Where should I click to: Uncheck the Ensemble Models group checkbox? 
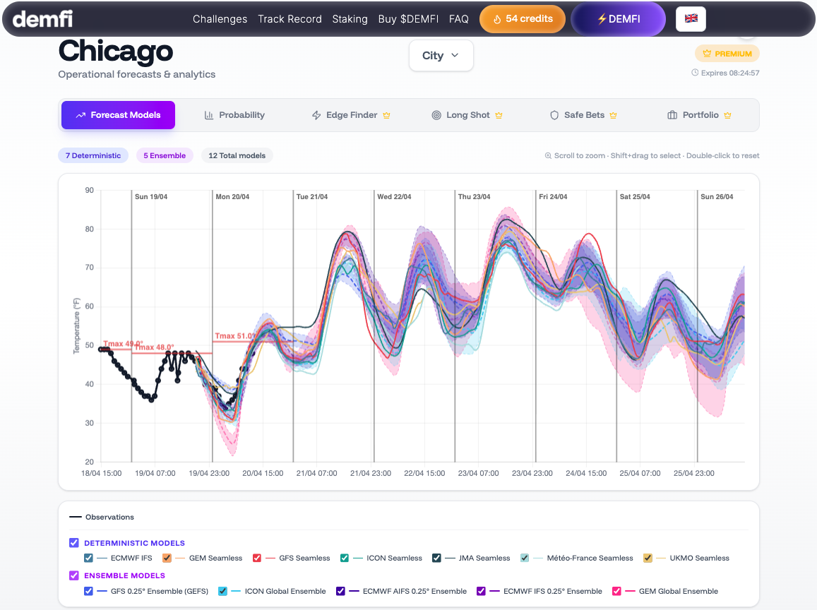pyautogui.click(x=74, y=575)
